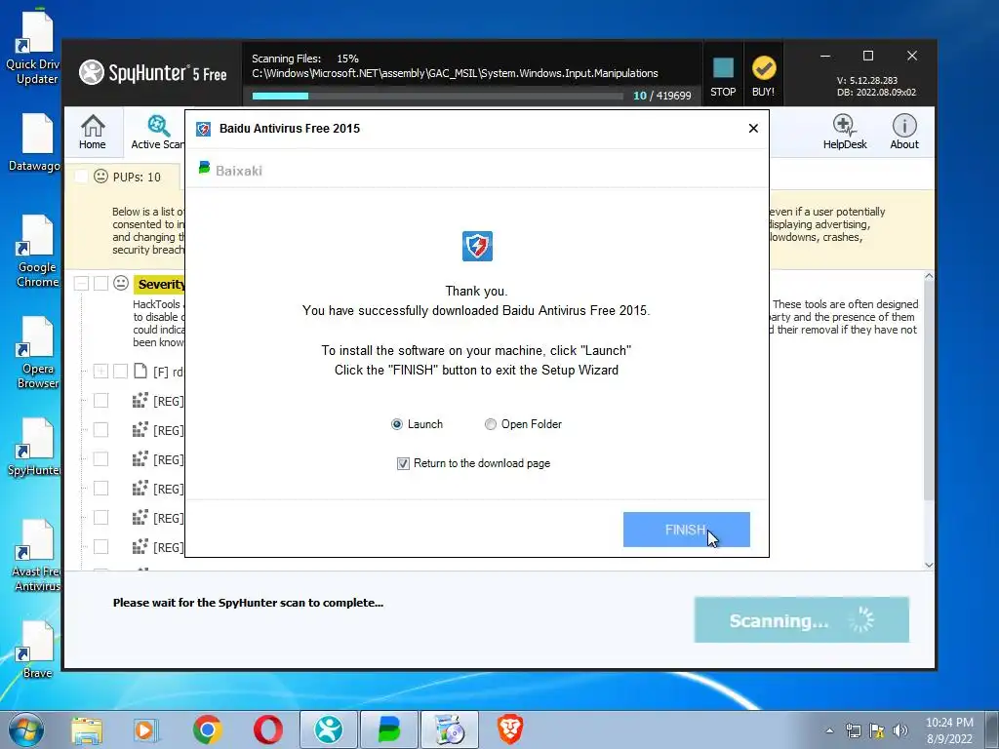Open Windows Media Player from taskbar

click(x=146, y=729)
